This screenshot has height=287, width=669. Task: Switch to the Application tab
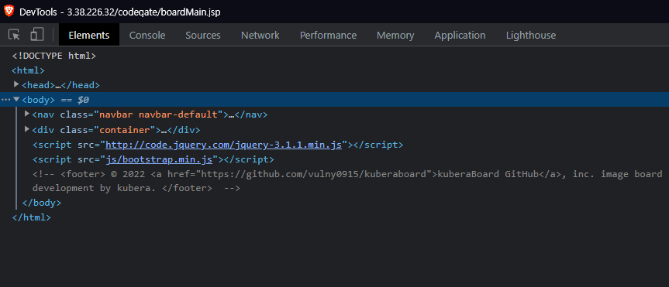(x=460, y=35)
